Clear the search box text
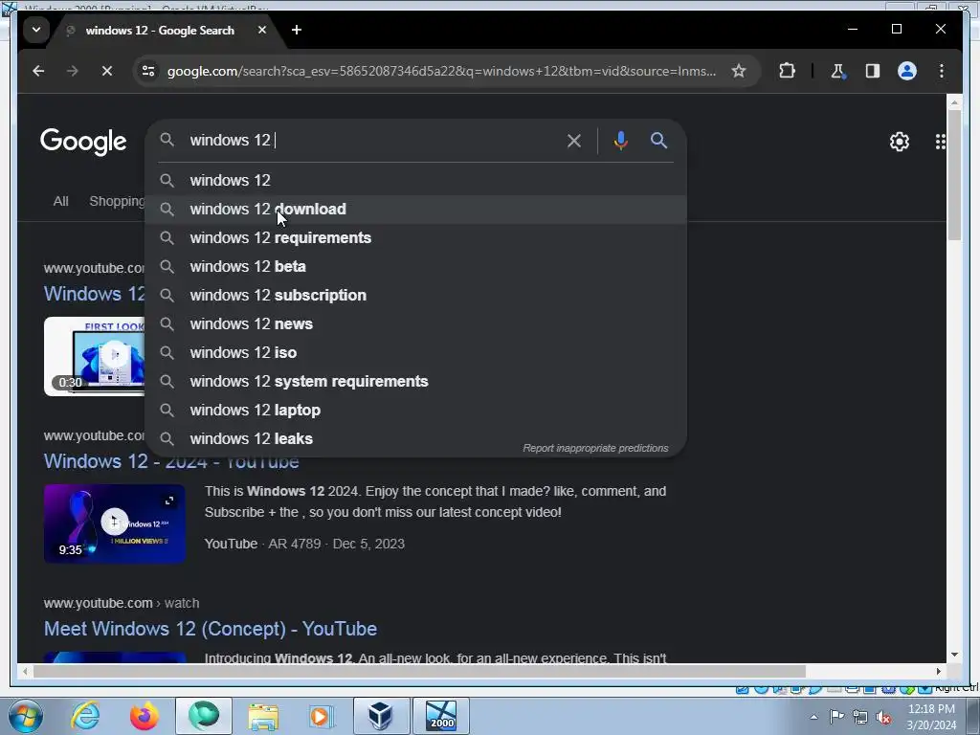Image resolution: width=980 pixels, height=735 pixels. pos(574,141)
